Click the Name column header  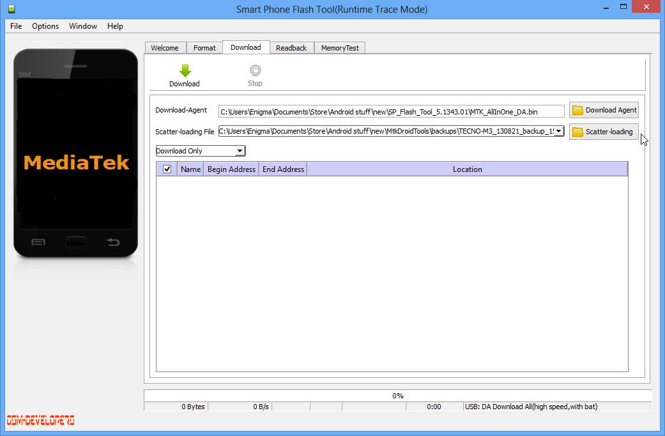tap(190, 169)
